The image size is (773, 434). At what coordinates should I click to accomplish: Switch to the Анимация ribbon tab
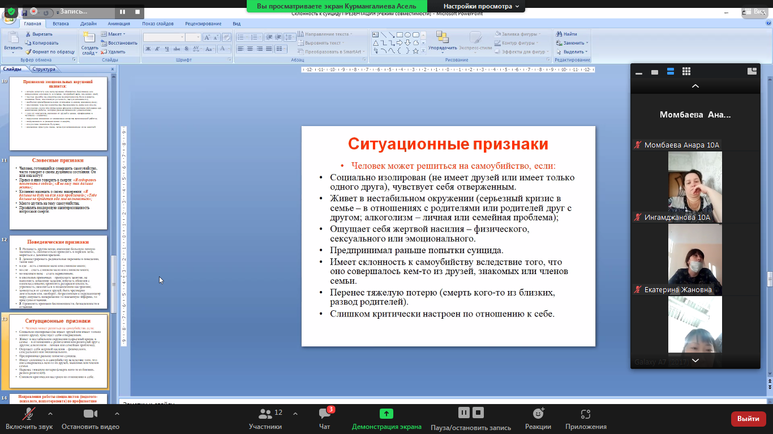(119, 24)
